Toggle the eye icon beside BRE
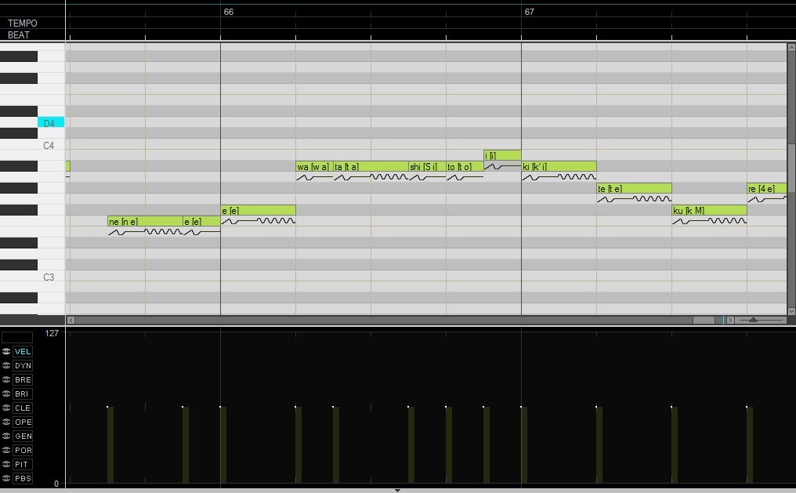 coord(6,380)
